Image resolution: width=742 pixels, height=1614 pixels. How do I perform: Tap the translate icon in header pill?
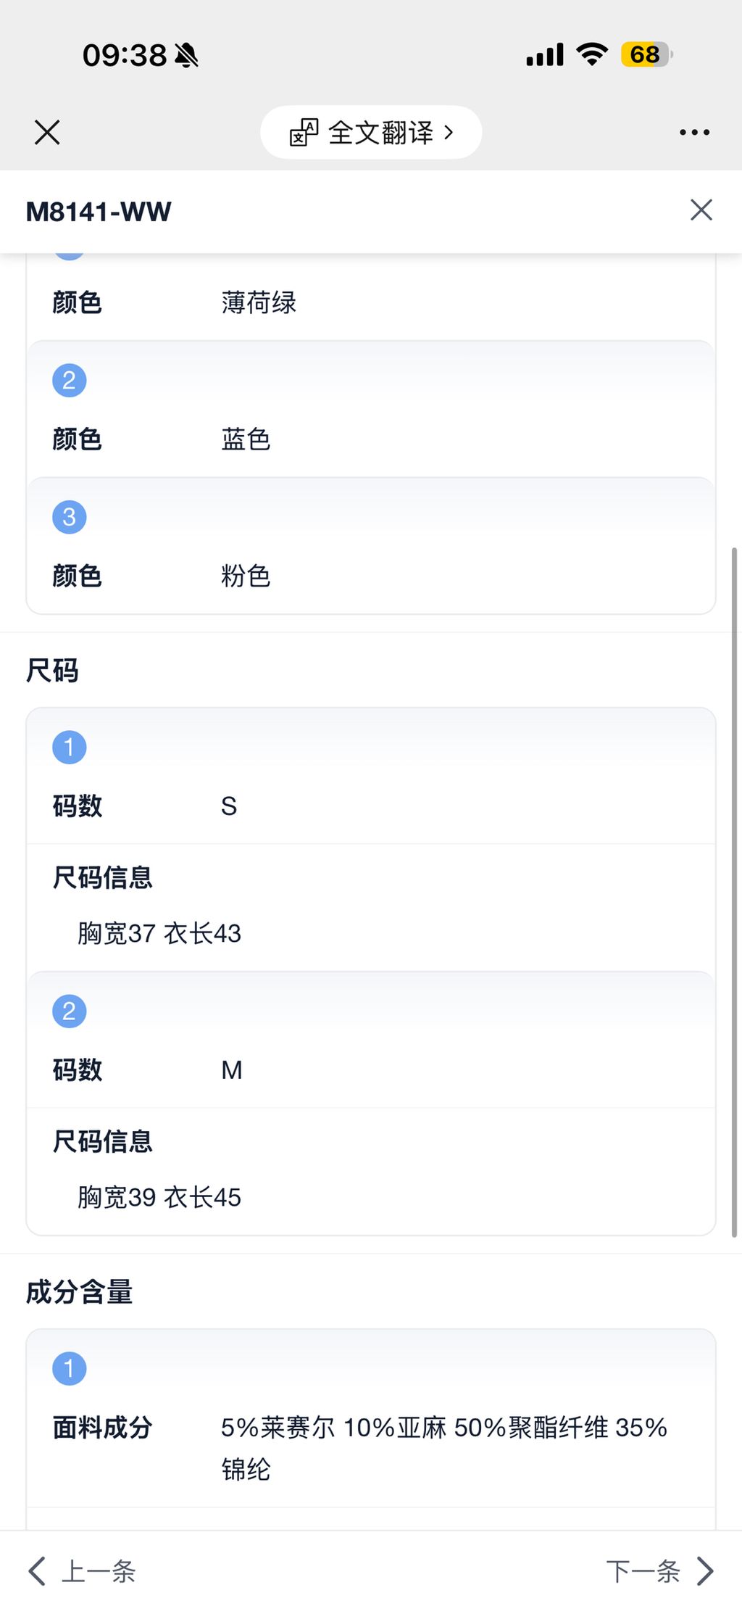(304, 133)
